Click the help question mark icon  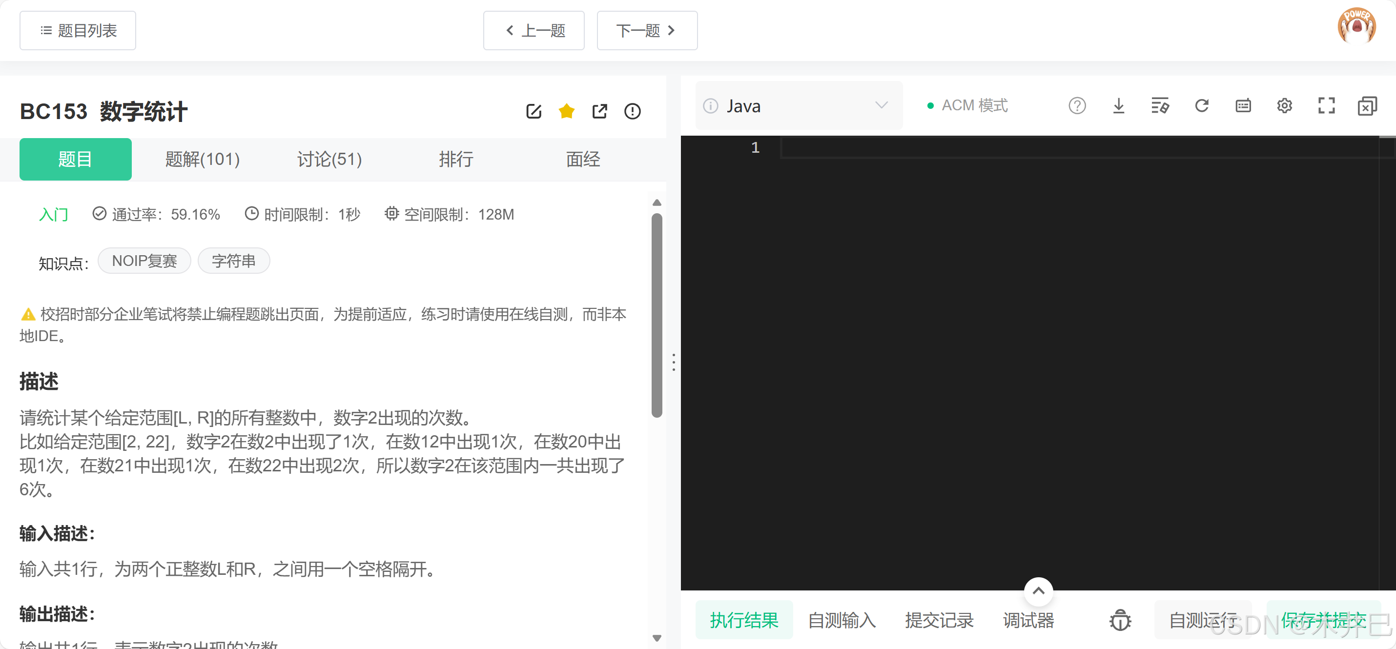click(1077, 105)
